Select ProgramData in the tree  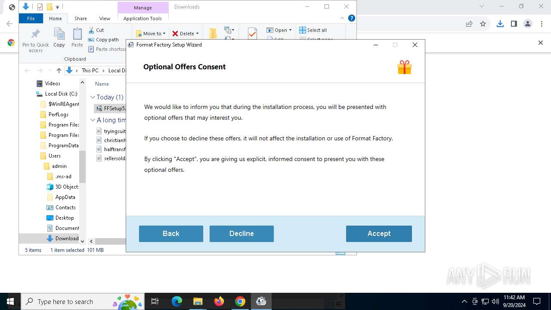coord(59,146)
